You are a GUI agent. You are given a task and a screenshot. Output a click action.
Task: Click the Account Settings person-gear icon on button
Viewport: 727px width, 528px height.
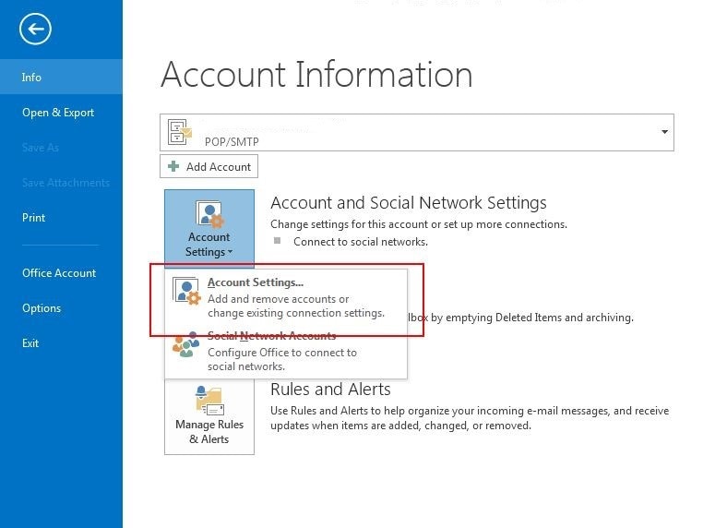coord(209,214)
